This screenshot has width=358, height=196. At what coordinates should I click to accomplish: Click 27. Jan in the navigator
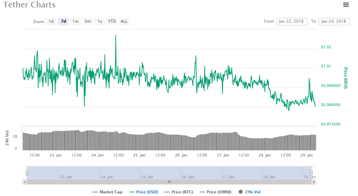click(228, 177)
